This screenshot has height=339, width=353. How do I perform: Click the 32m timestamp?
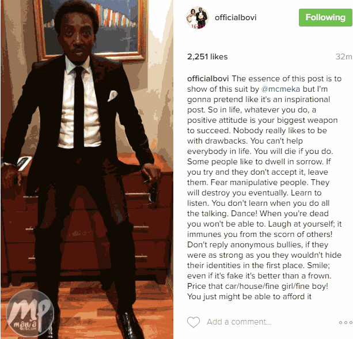(344, 56)
